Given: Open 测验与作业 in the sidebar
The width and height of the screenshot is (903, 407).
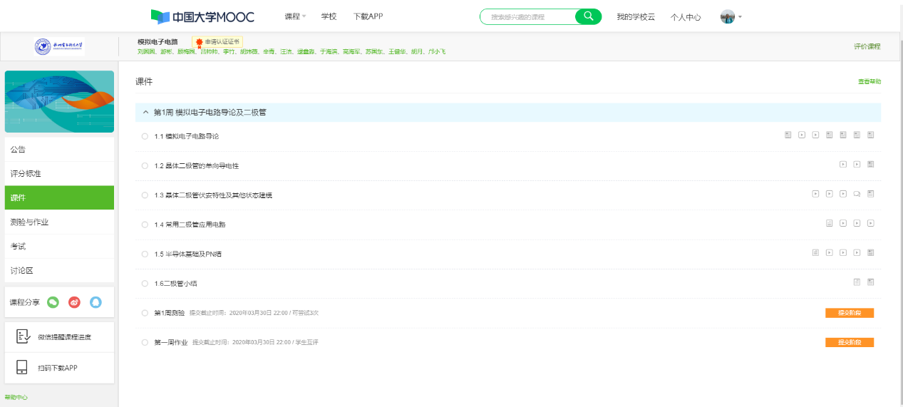Looking at the screenshot, I should pos(59,222).
